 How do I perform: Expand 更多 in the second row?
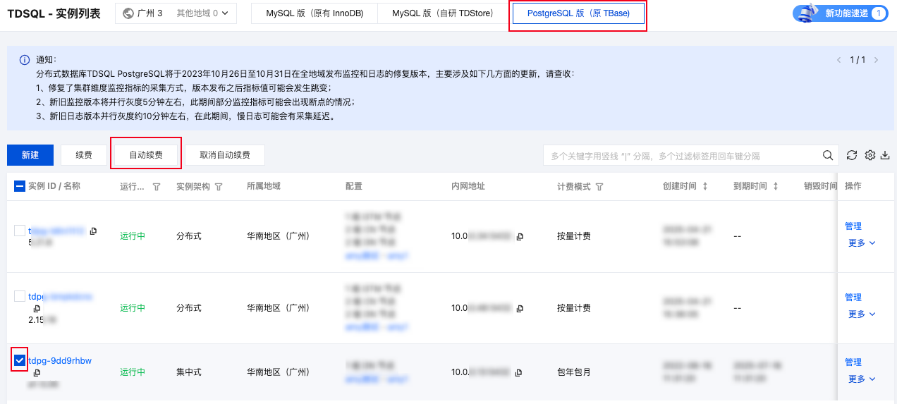pyautogui.click(x=862, y=314)
